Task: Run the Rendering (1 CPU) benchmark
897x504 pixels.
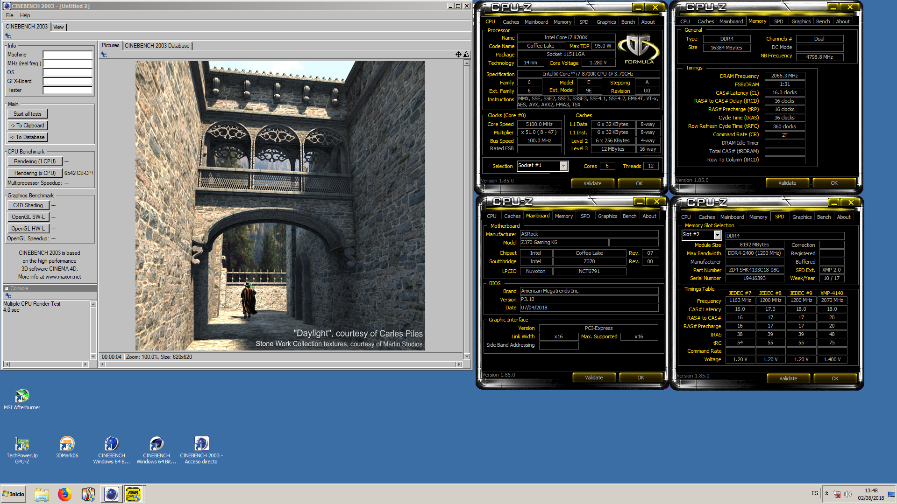Action: click(x=35, y=161)
